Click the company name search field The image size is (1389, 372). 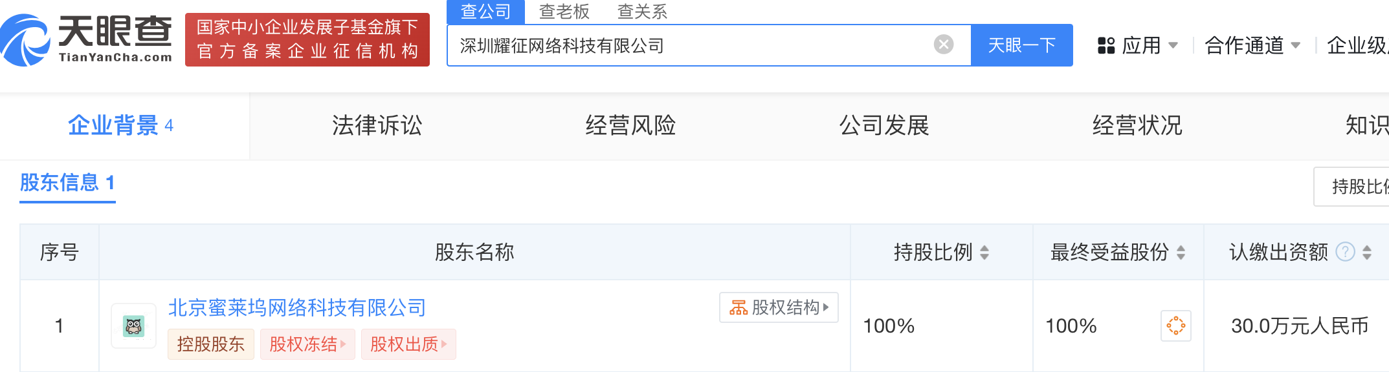coord(693,45)
